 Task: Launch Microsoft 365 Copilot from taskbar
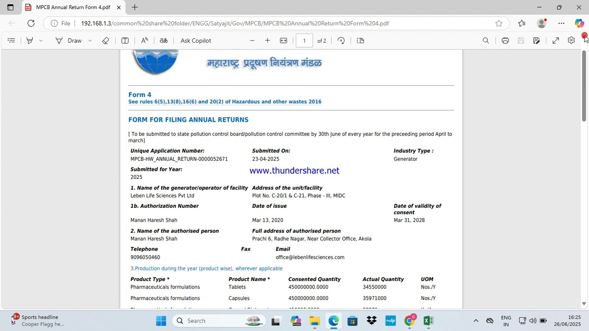point(295,321)
